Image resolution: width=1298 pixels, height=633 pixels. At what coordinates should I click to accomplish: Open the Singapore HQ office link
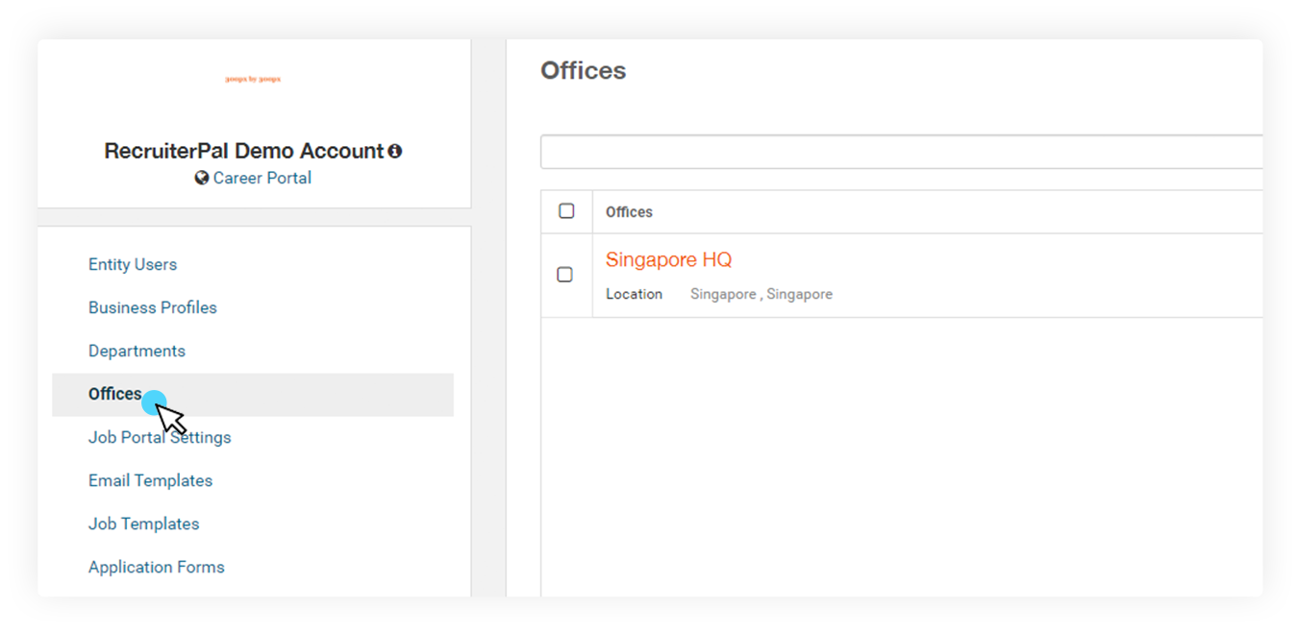(669, 259)
